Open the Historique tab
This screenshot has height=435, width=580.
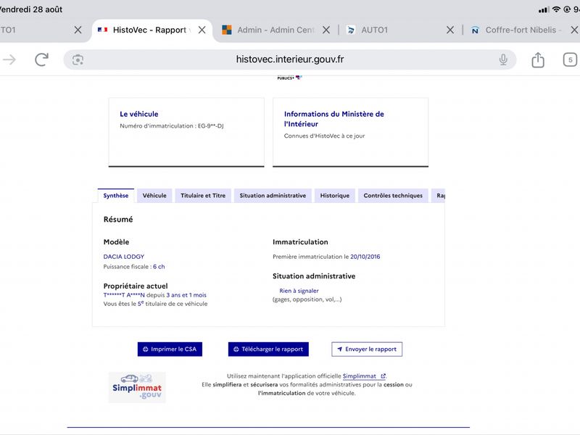coord(335,196)
